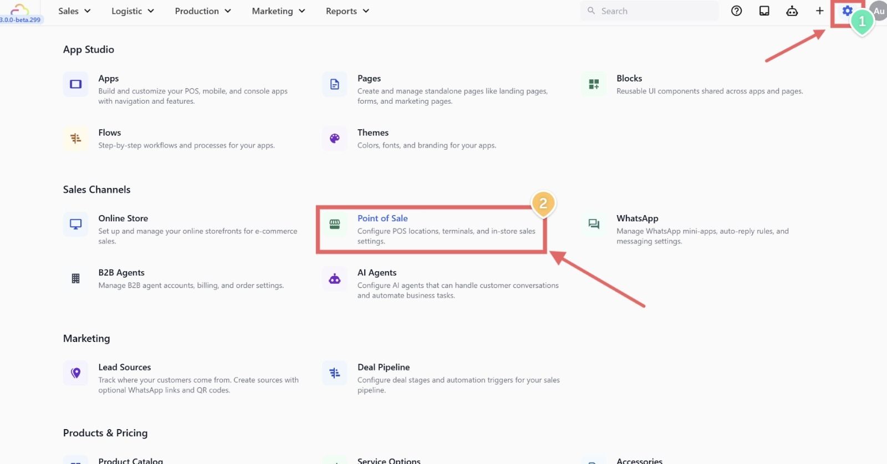Open the Deal Pipeline link
Screen dimensions: 887x464
(x=384, y=368)
